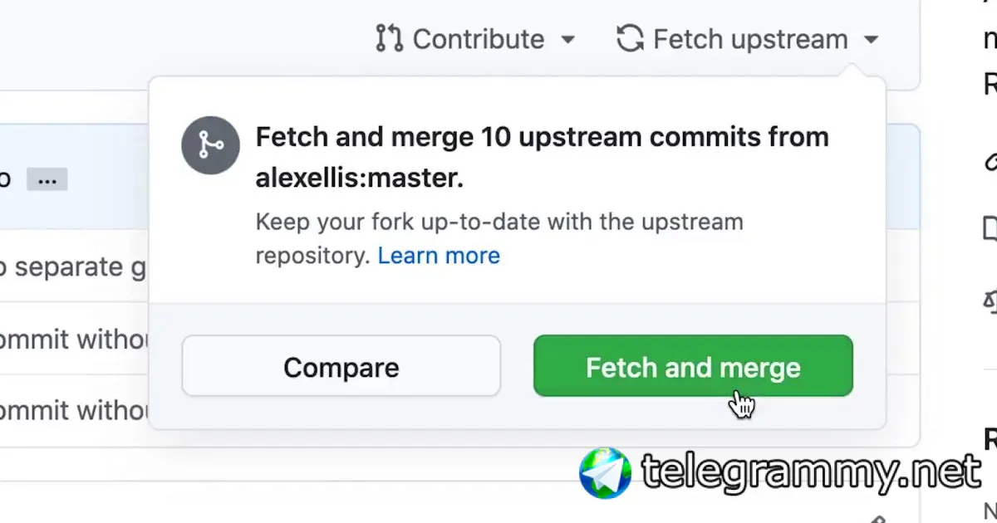997x523 pixels.
Task: Click the telegram paper plane globe logo
Action: pyautogui.click(x=606, y=473)
